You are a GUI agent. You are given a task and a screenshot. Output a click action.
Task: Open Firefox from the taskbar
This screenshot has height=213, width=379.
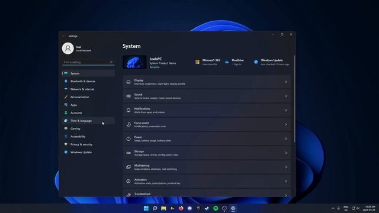tap(181, 208)
